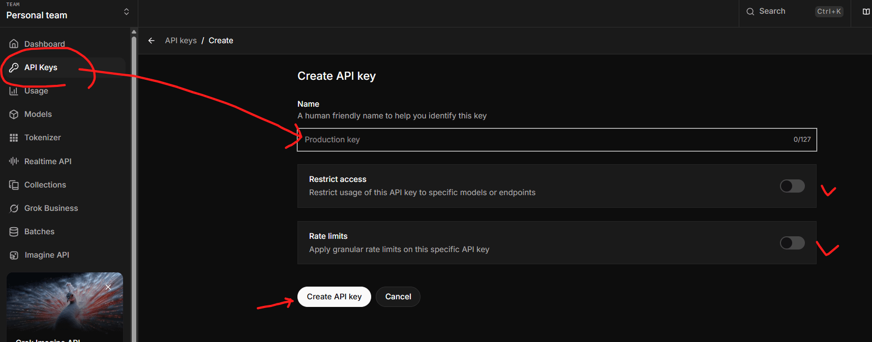This screenshot has height=342, width=872.
Task: Click the Usage bar chart icon
Action: tap(14, 91)
